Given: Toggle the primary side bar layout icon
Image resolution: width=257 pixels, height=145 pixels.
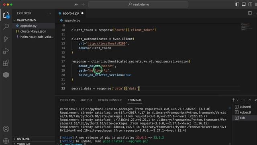Looking at the screenshot, I should (x=237, y=4).
